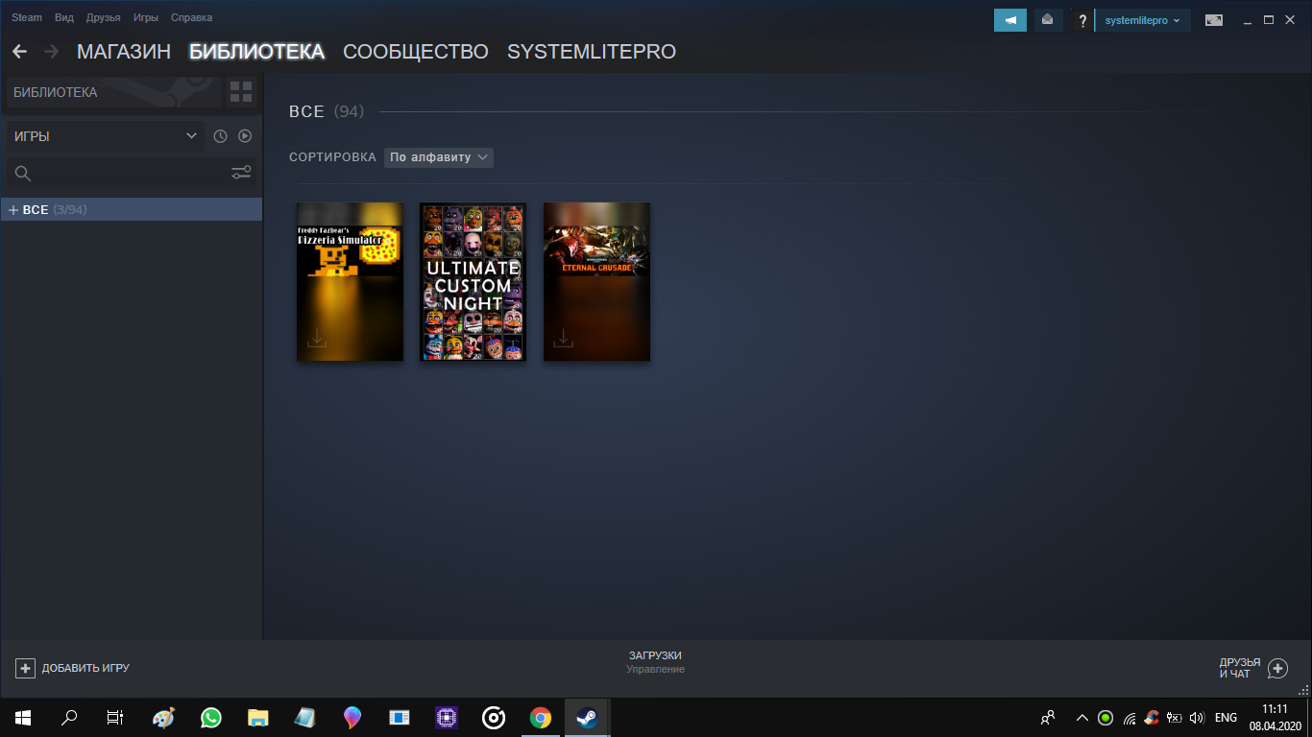Open the CPU chip app in taskbar
1312x737 pixels.
447,717
